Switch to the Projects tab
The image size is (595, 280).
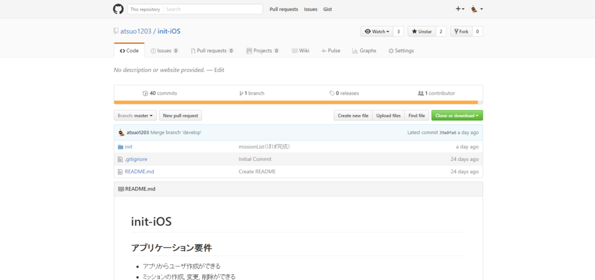[x=263, y=51]
